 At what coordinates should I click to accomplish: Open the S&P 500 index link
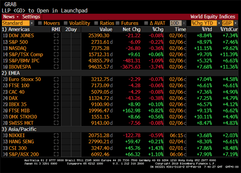click(18, 42)
